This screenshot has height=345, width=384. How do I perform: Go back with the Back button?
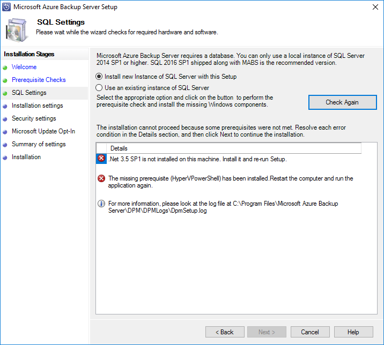[x=225, y=332]
